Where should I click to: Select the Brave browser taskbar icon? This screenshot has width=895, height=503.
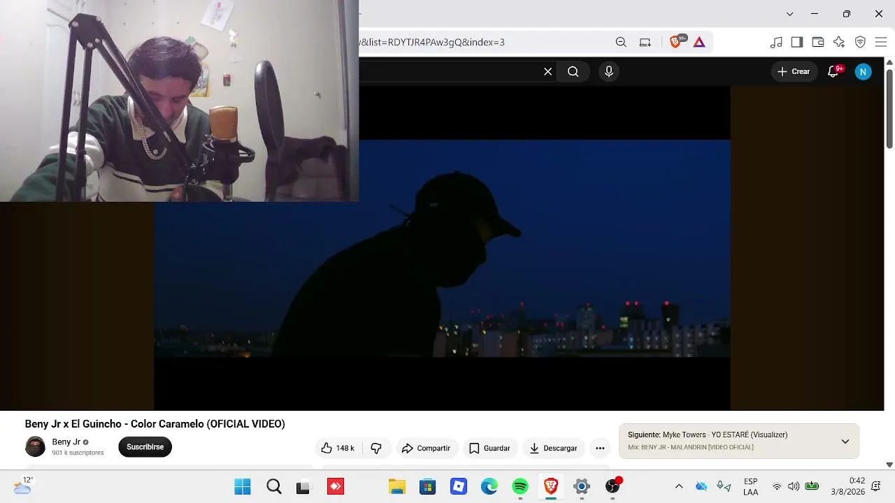[551, 486]
